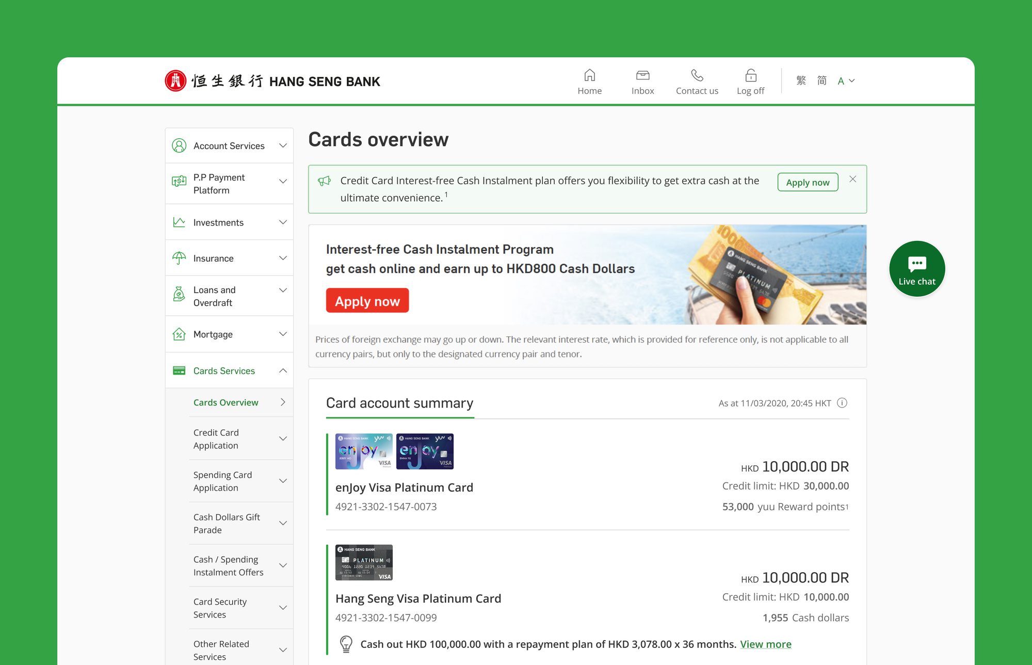Click the Home label in header

click(x=590, y=91)
